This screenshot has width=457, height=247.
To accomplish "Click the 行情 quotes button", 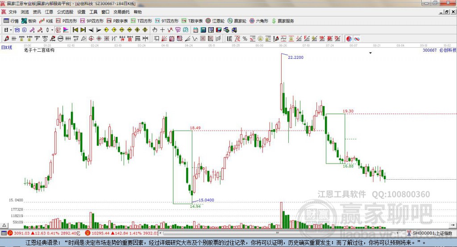I will 11,21.
